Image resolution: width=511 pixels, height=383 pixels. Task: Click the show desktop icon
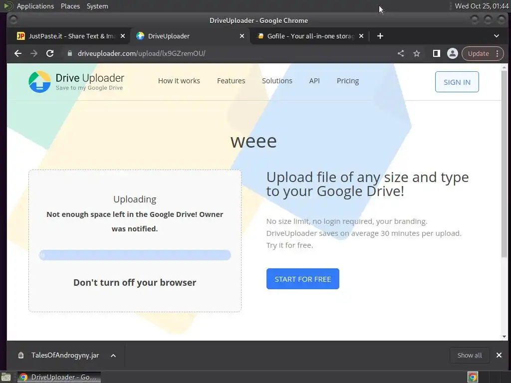pyautogui.click(x=6, y=378)
